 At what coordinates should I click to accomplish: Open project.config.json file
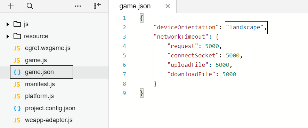pyautogui.click(x=50, y=108)
